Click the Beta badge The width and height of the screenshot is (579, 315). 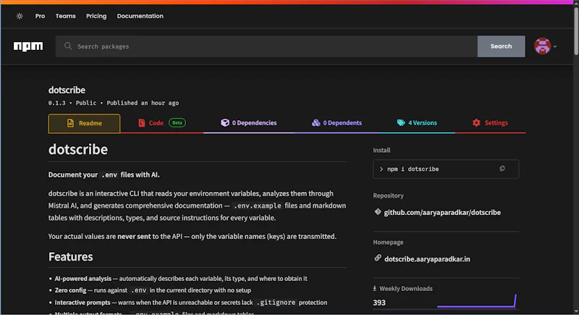coord(177,122)
